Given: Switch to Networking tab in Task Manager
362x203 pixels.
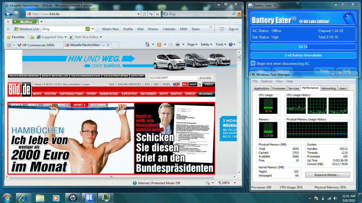Looking at the screenshot, I should [x=329, y=88].
